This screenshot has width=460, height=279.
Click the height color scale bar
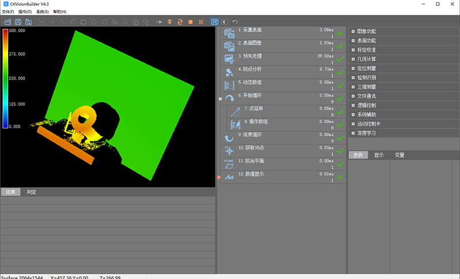point(5,78)
